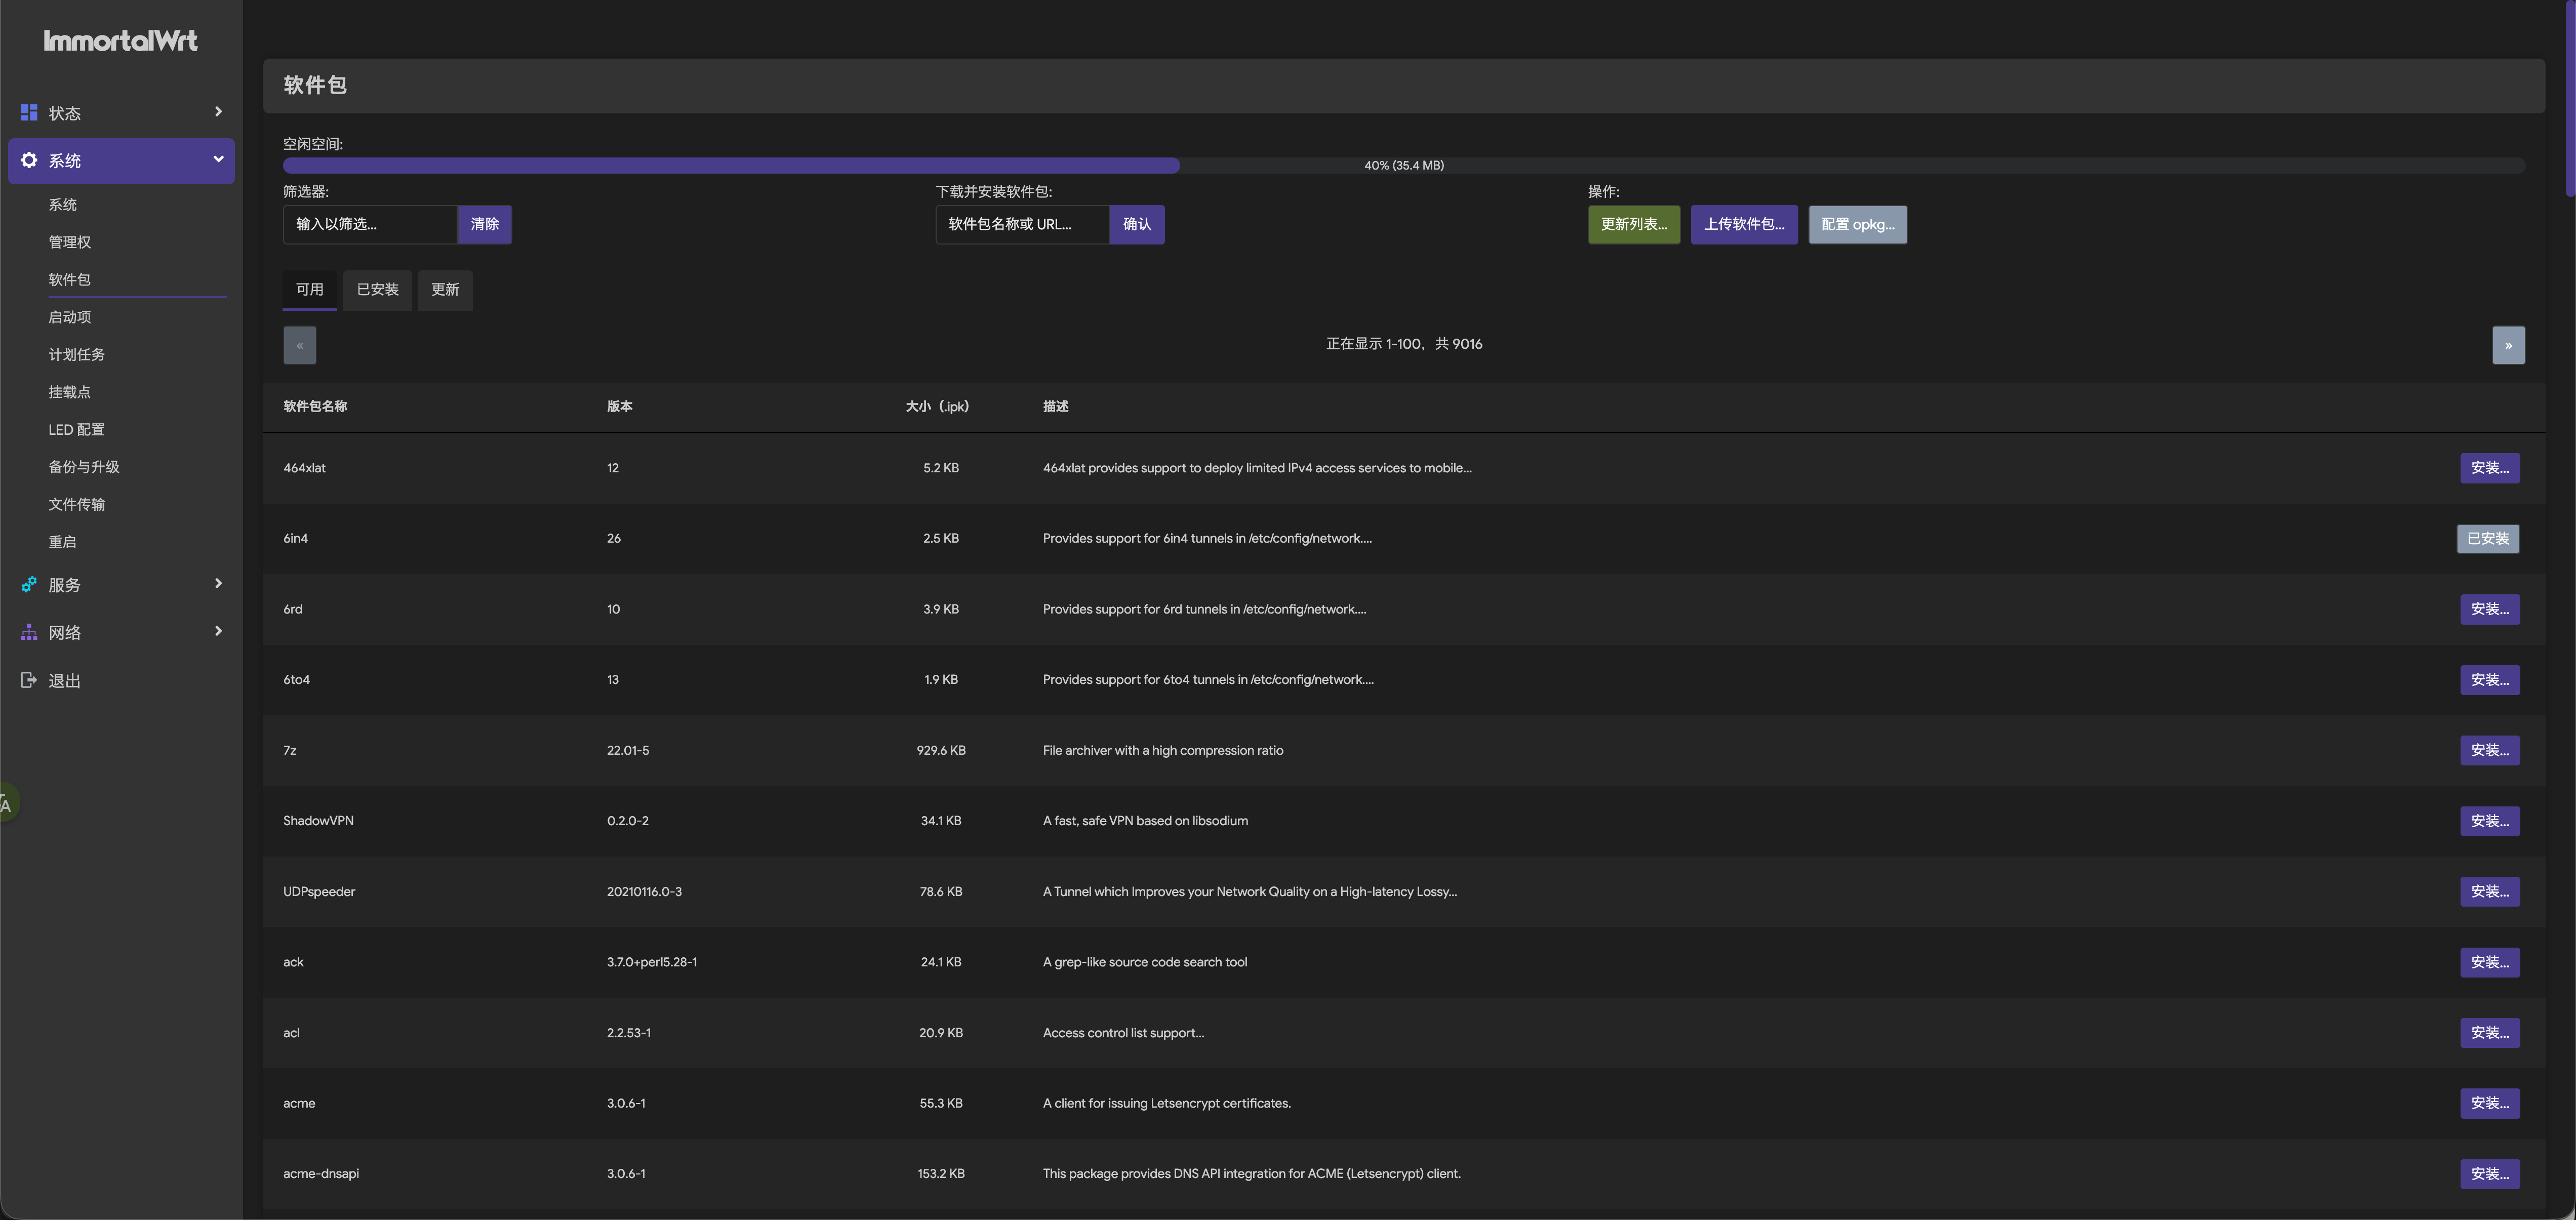
Task: Click the package name or URL field
Action: pos(1021,224)
